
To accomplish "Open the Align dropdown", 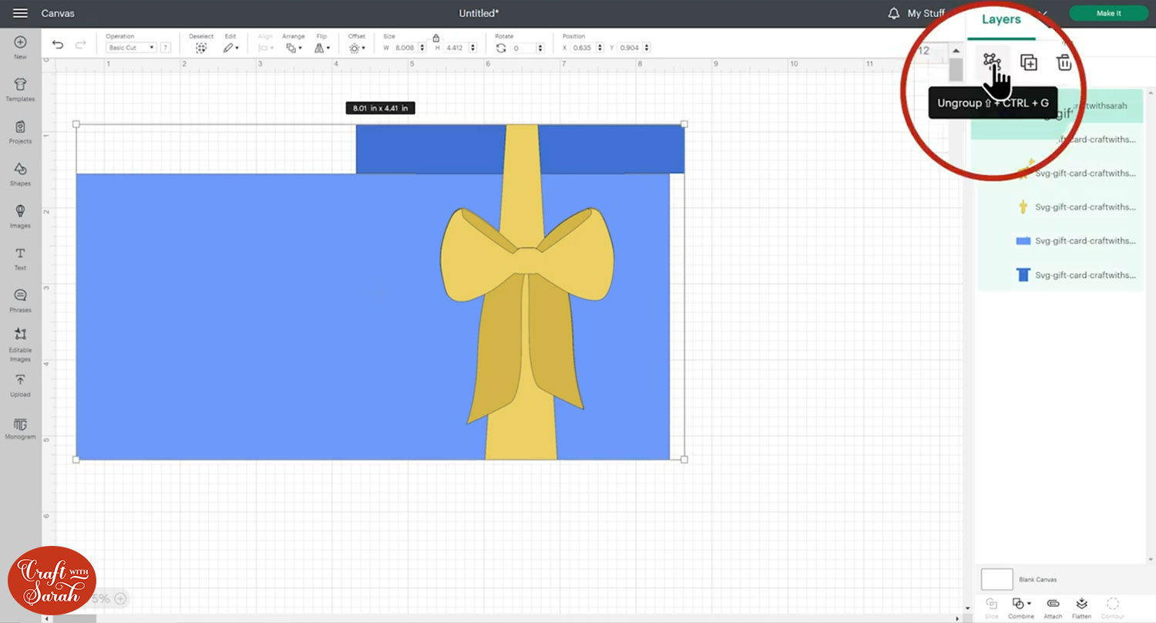I will pyautogui.click(x=266, y=48).
